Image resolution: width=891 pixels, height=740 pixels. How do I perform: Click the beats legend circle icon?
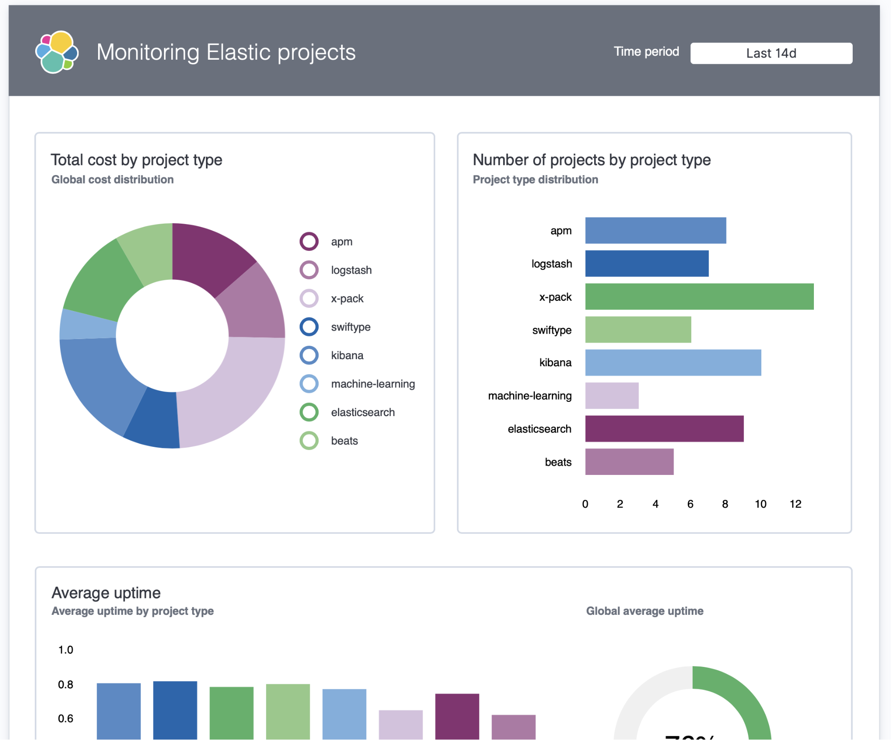click(308, 441)
